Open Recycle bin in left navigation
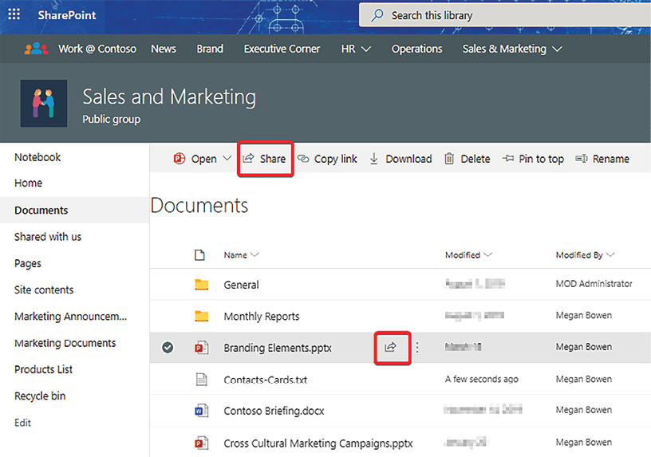 point(40,396)
